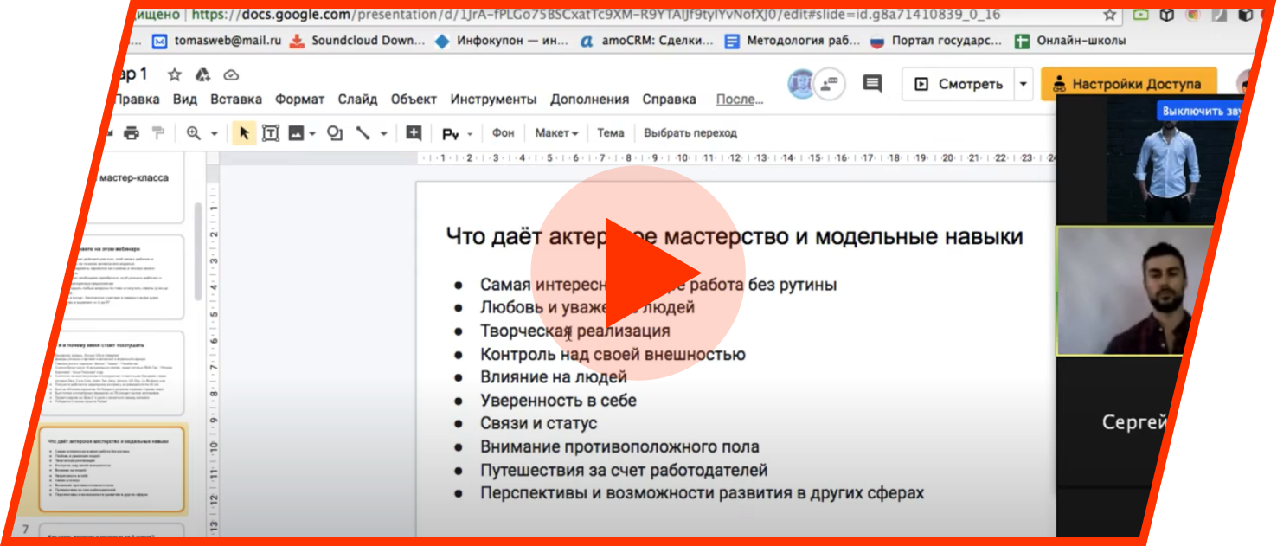Click the collaborator avatar in header

click(x=800, y=84)
